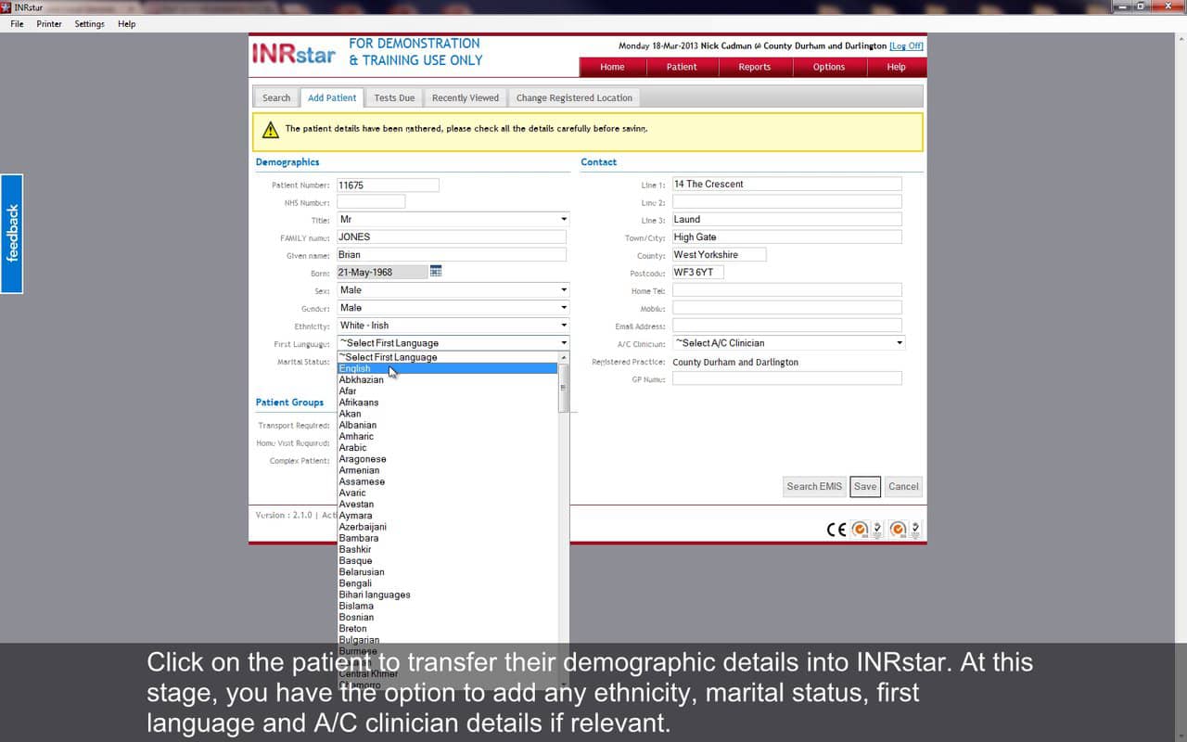Click the CE mark icon in footer
Viewport: 1187px width, 742px height.
point(836,530)
